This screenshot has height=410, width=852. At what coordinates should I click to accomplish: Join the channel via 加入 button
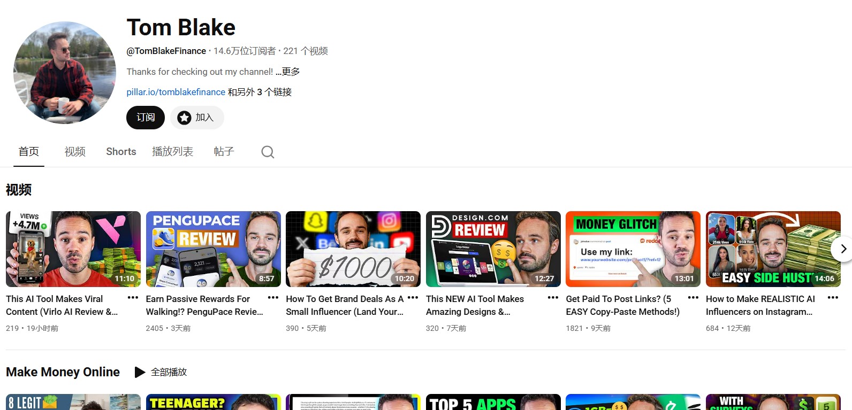point(197,118)
